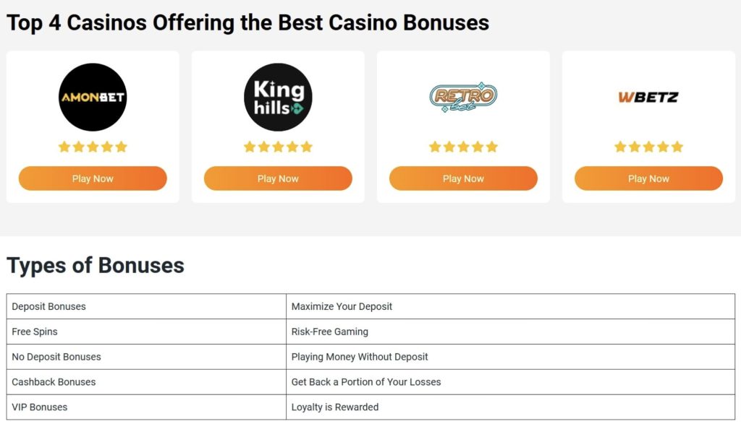Click the King Hills star rating
Screen dimensions: 741x424
click(x=278, y=147)
